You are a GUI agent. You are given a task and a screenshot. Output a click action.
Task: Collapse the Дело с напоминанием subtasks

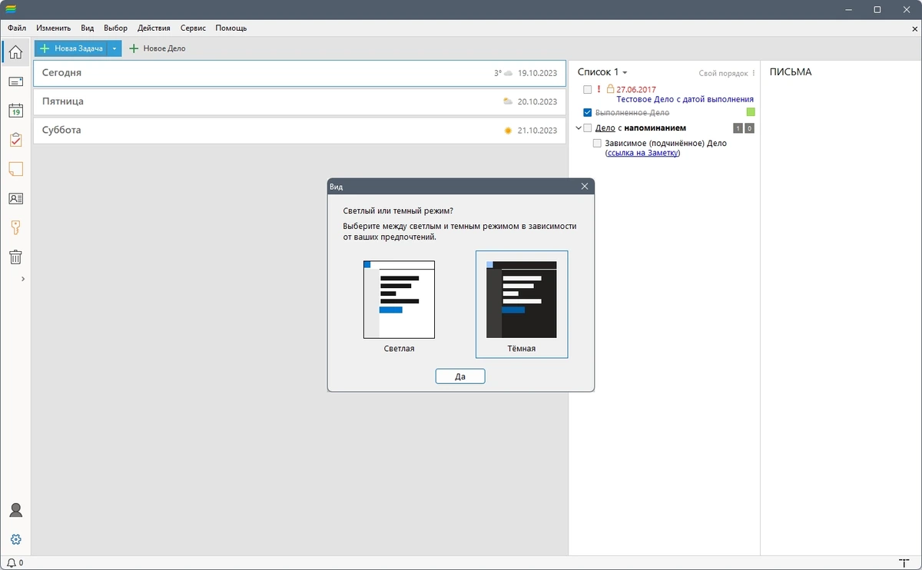pyautogui.click(x=579, y=128)
